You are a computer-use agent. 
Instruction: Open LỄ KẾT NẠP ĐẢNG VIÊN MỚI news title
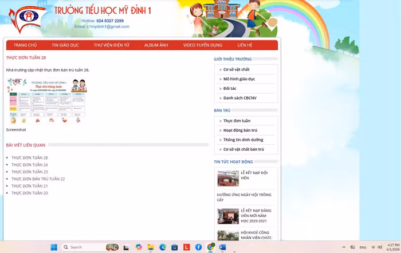(256, 216)
